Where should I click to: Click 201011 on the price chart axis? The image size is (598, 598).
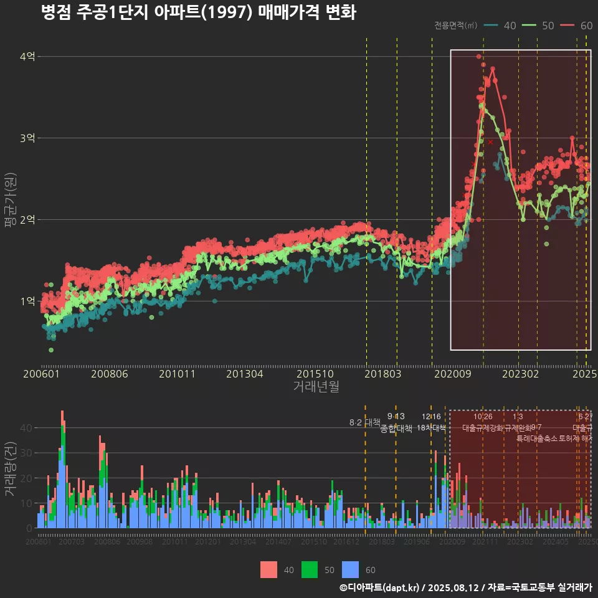pyautogui.click(x=177, y=374)
